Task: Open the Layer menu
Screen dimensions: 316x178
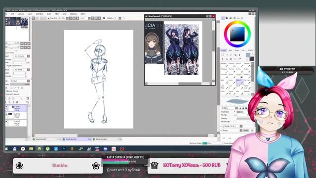Action: [x=30, y=14]
